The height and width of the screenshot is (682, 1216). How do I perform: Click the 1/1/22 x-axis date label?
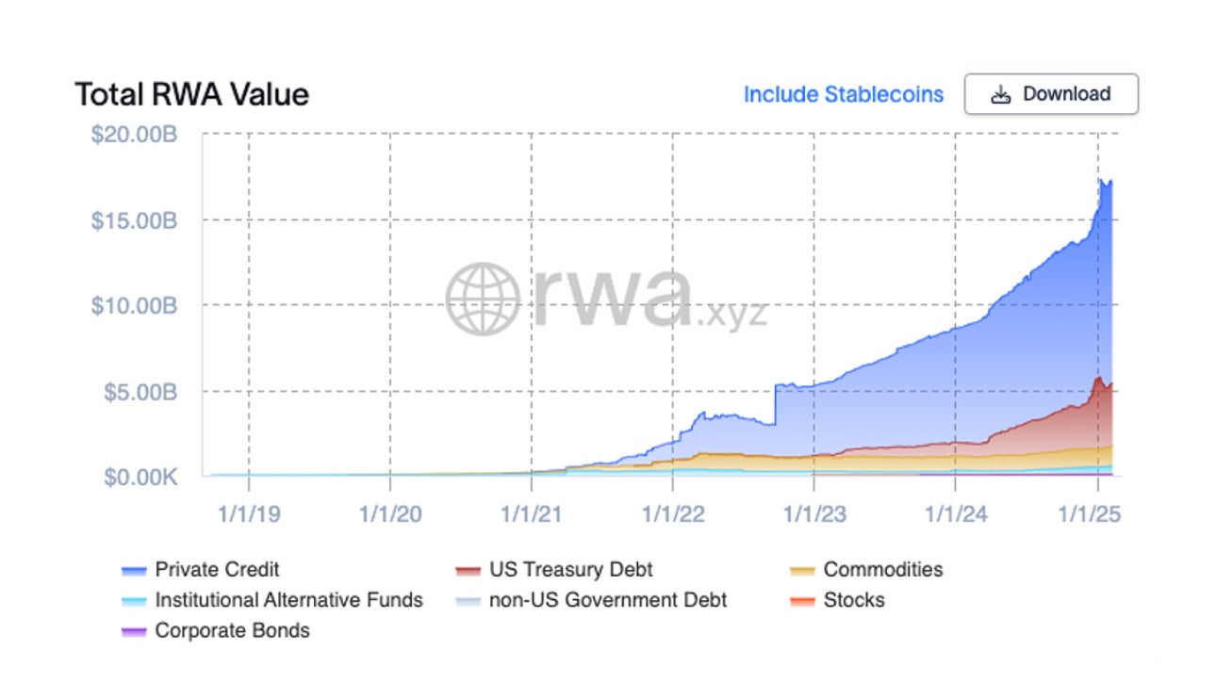(x=672, y=514)
